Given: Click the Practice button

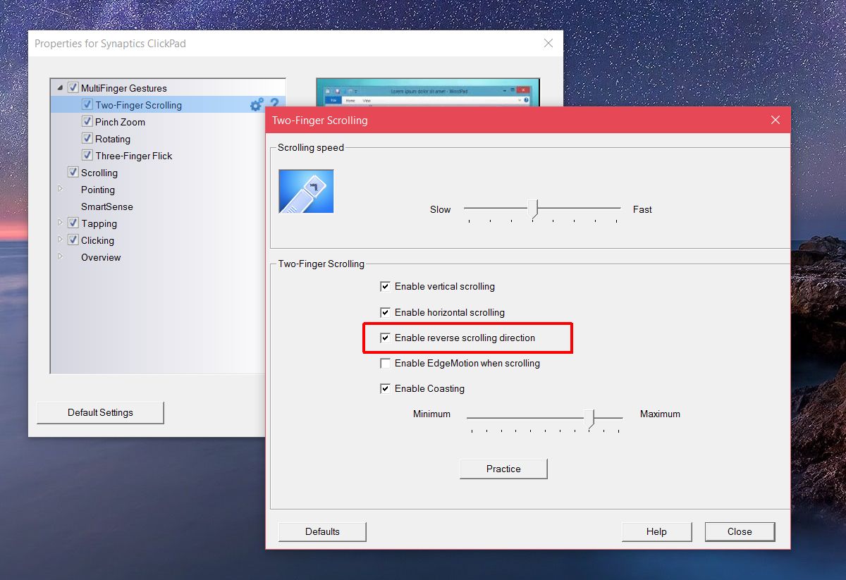Looking at the screenshot, I should 503,468.
